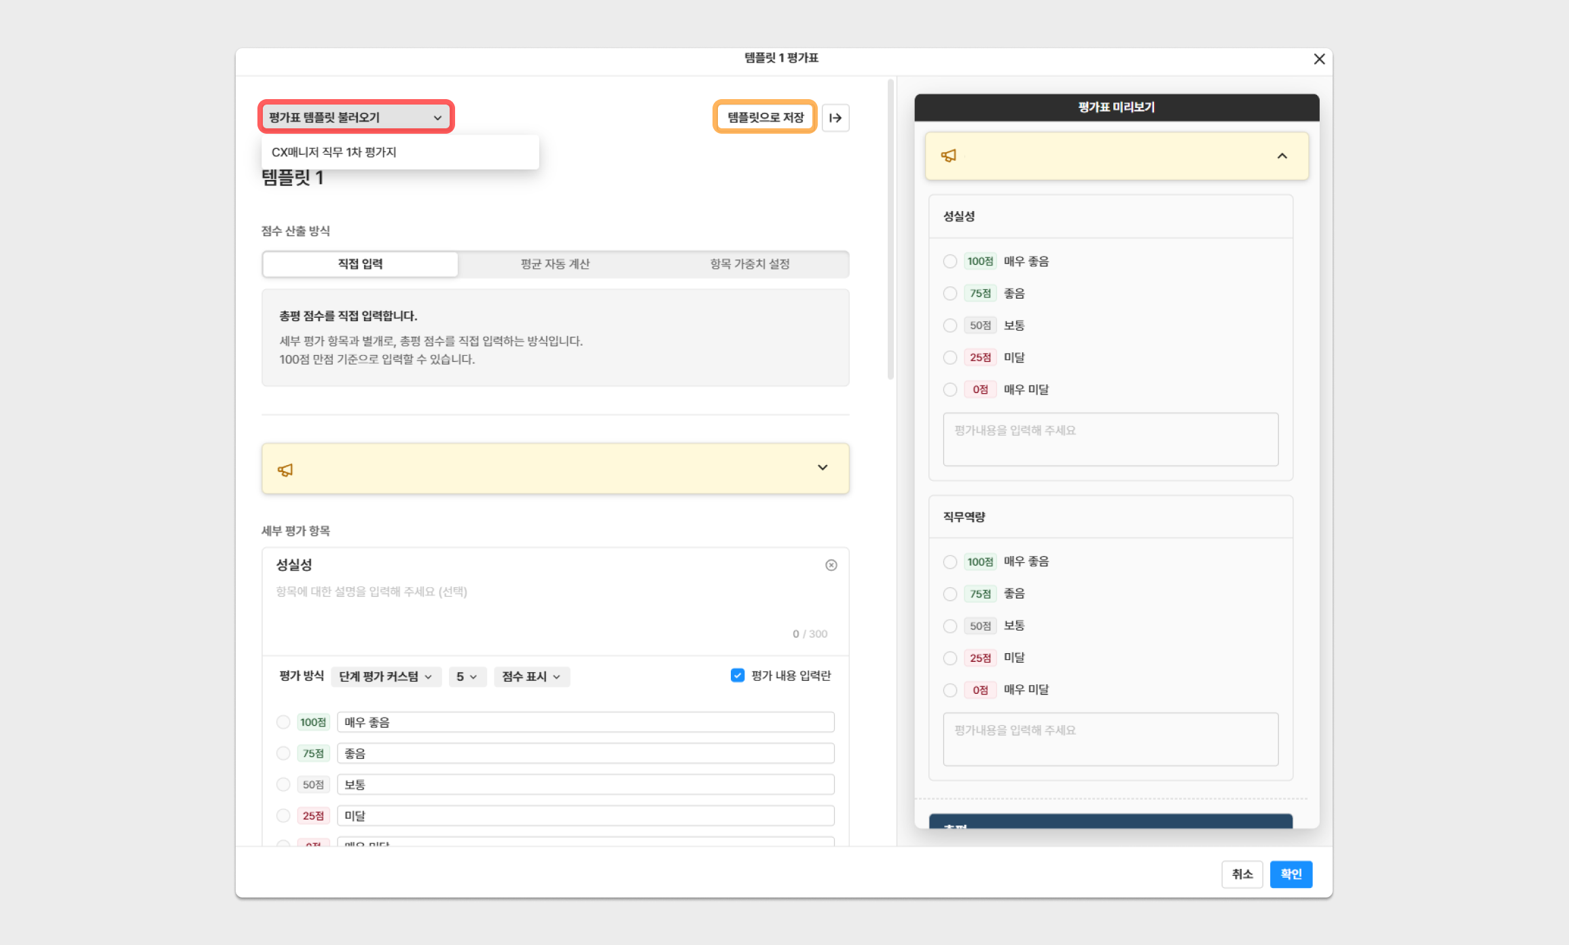Expand the yellow notice bar with the down chevron
1569x945 pixels.
[822, 468]
